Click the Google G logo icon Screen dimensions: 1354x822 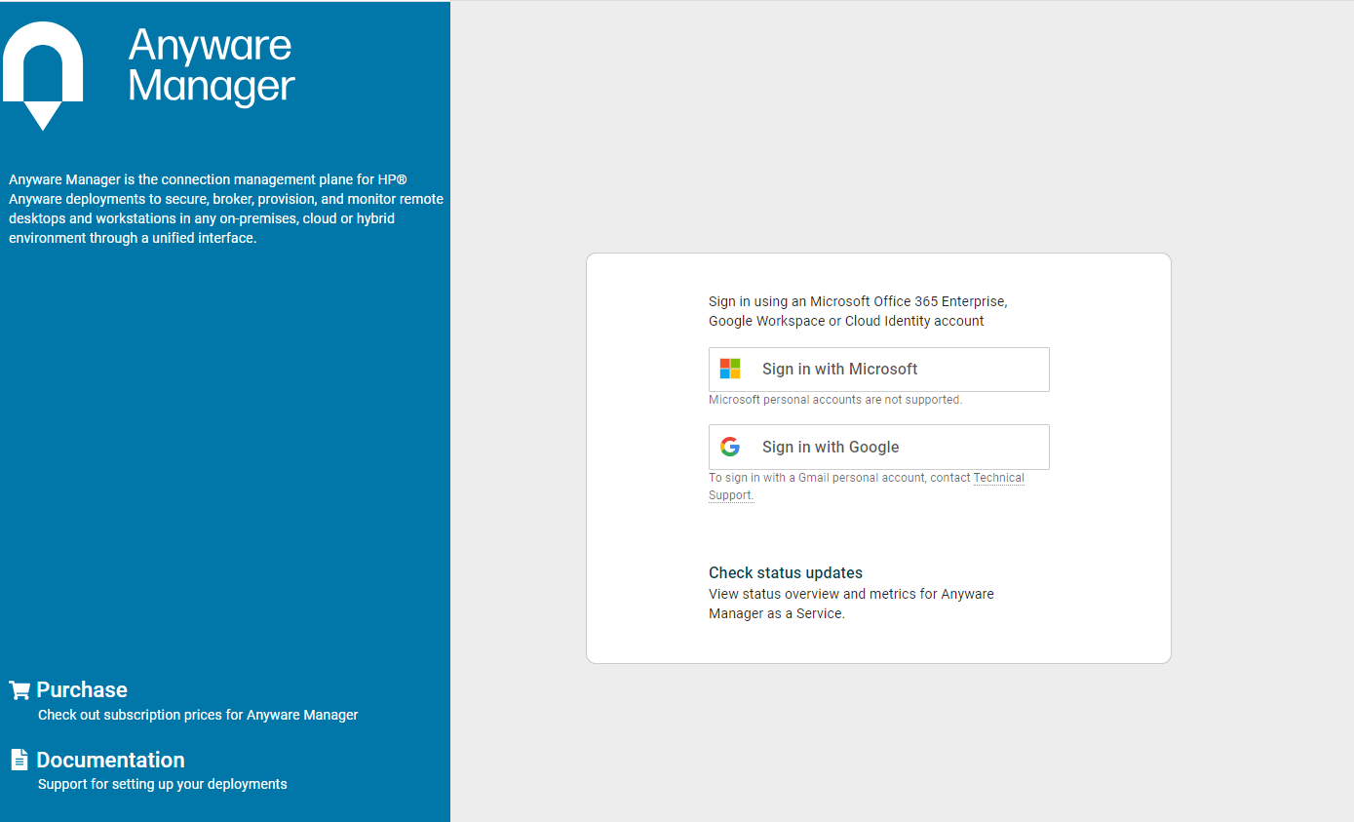(x=730, y=447)
